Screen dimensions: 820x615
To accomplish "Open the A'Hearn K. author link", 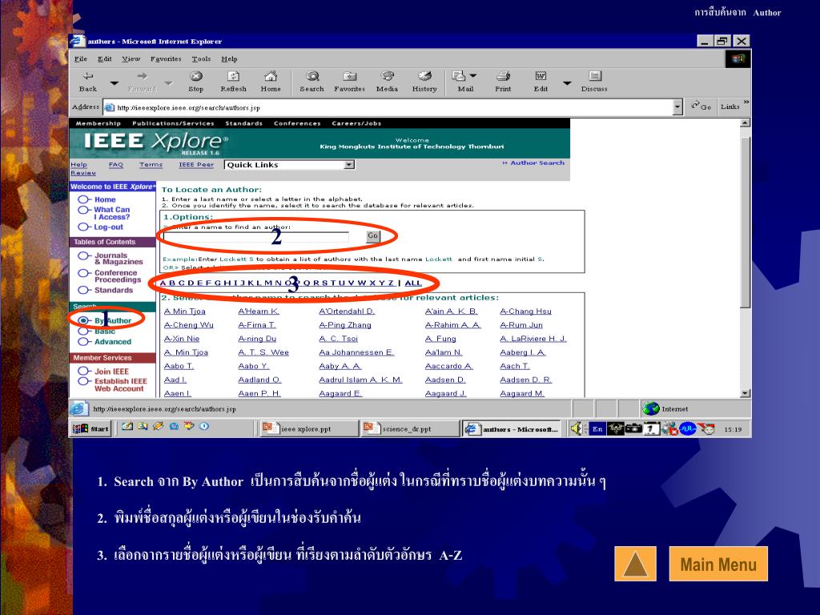I will 259,312.
